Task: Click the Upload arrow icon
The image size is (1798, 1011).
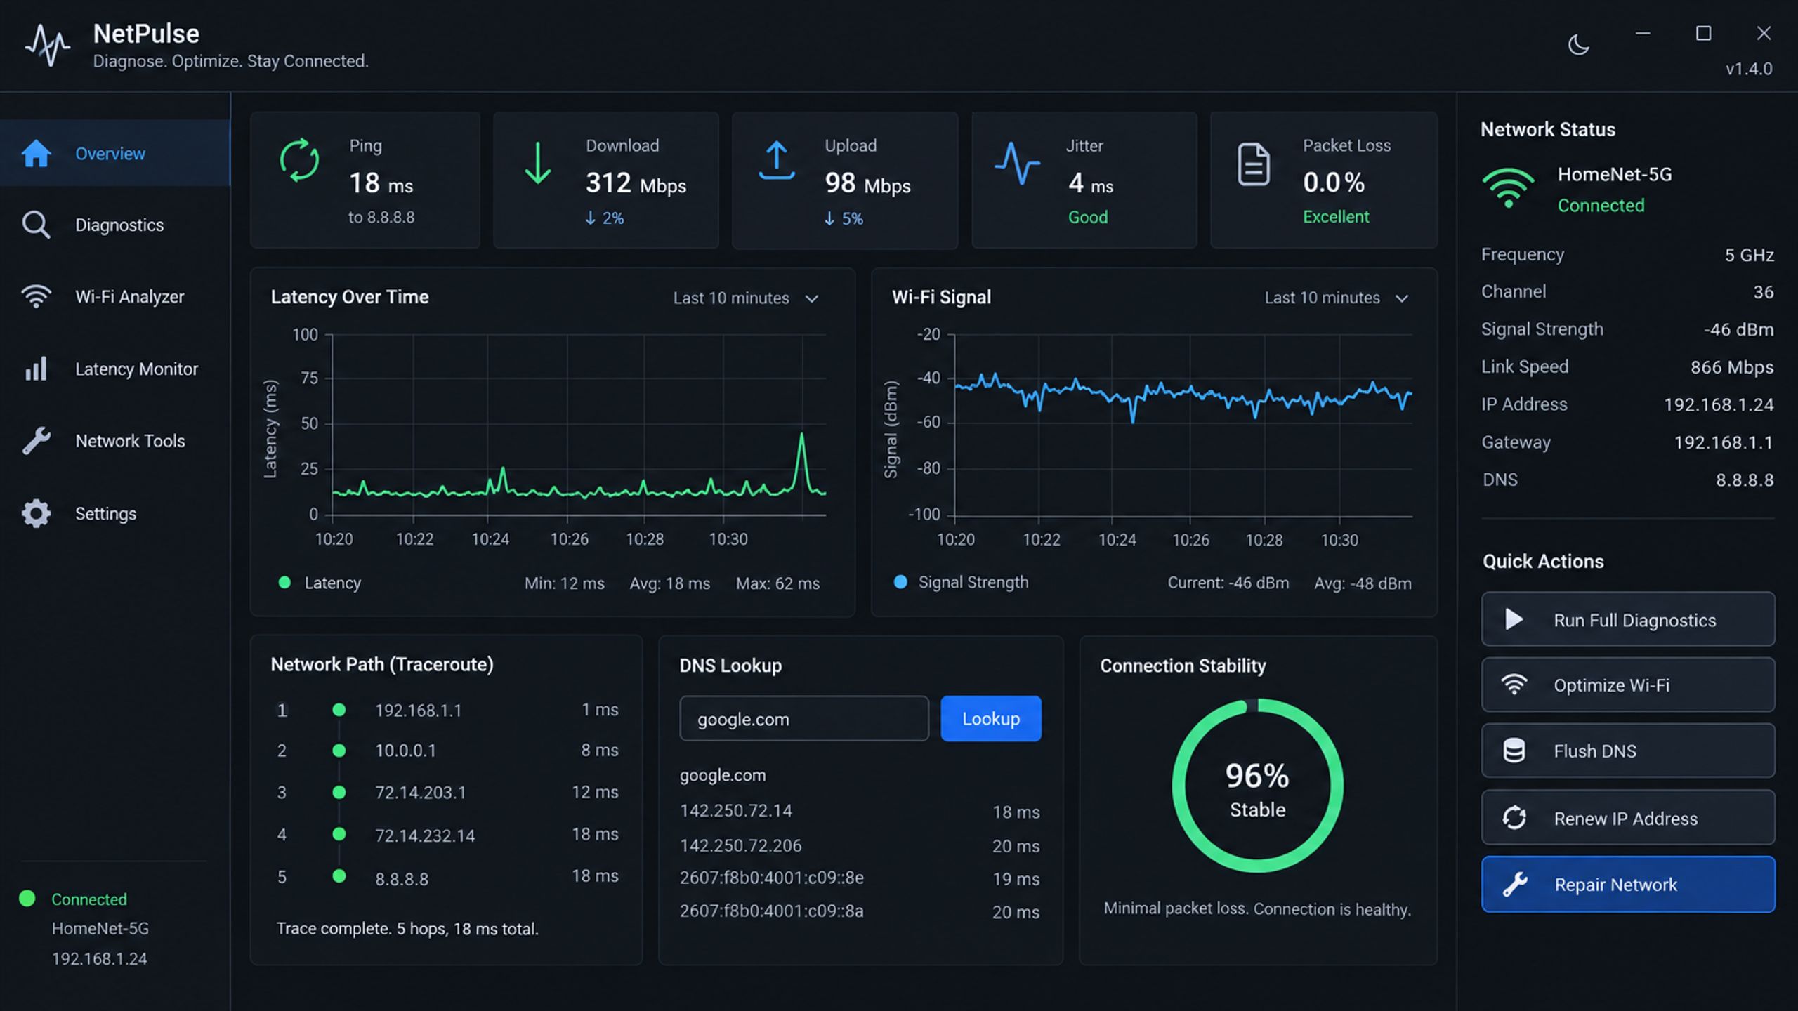Action: point(776,161)
